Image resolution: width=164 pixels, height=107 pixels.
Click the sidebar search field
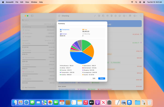(38, 20)
